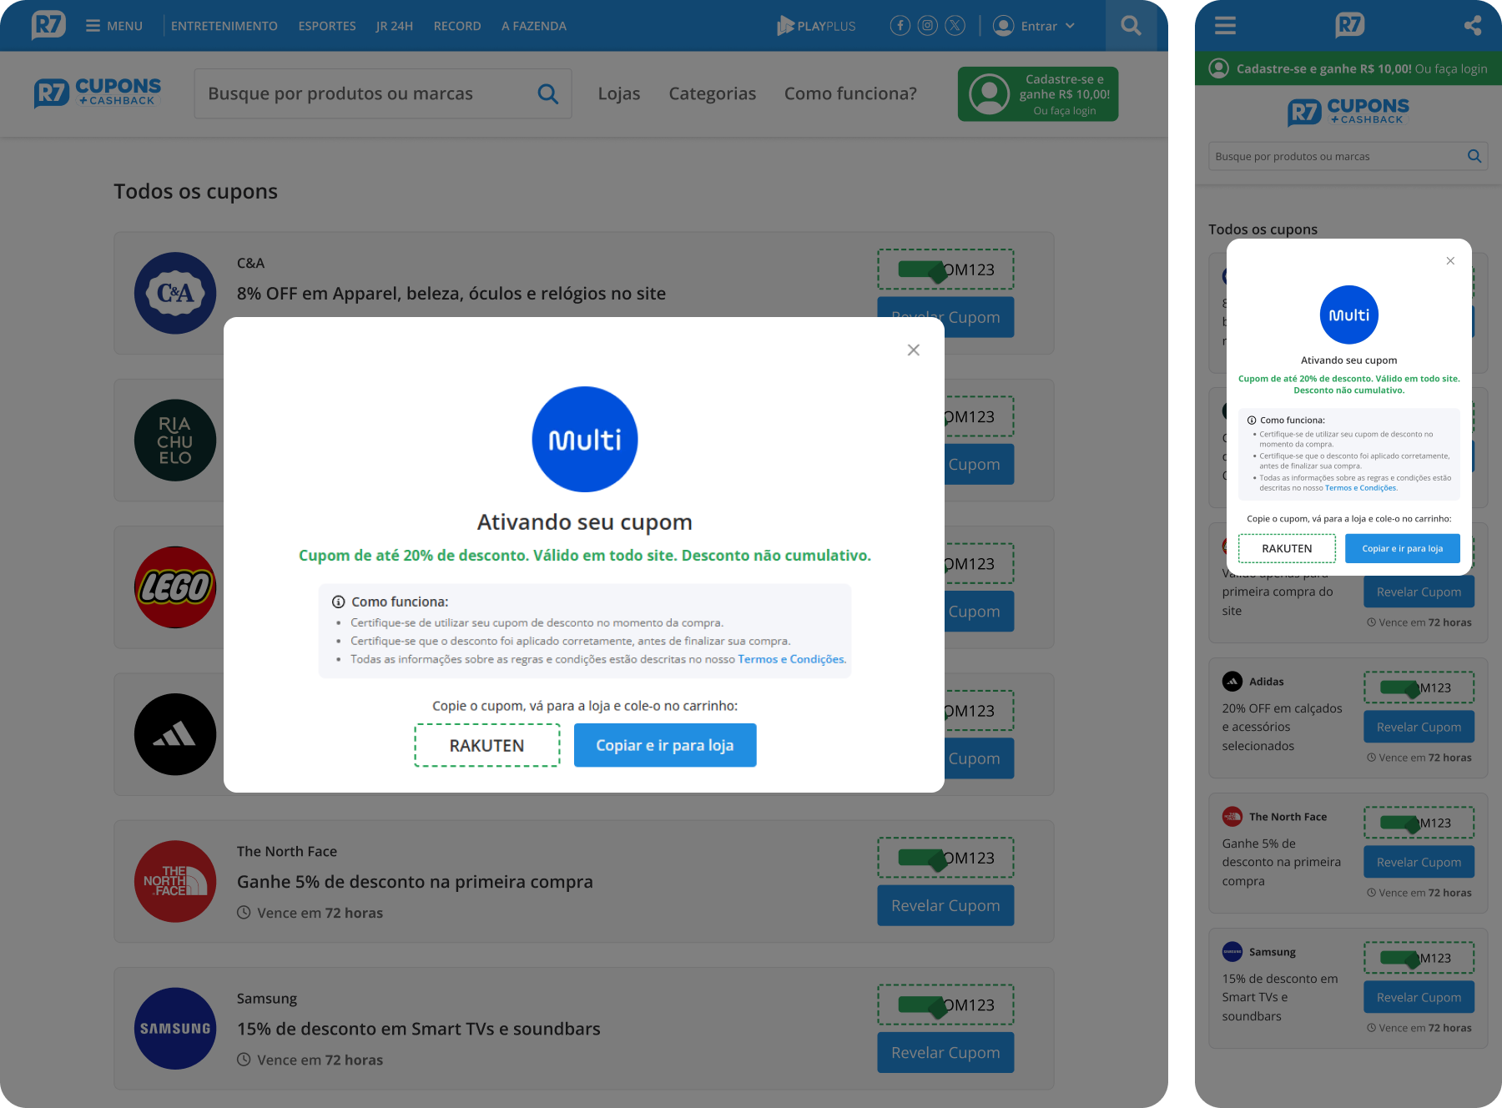This screenshot has height=1108, width=1502.
Task: Open the JR 24H menu item
Action: pyautogui.click(x=395, y=26)
